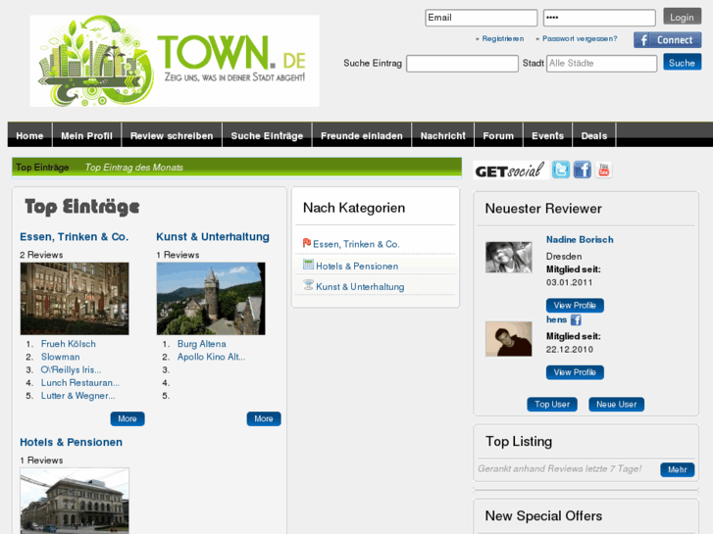Click the hotel building photo

click(x=75, y=501)
